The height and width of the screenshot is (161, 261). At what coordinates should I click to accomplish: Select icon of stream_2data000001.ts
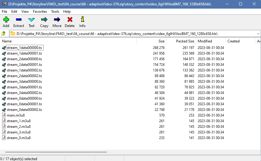[x=4, y=65]
